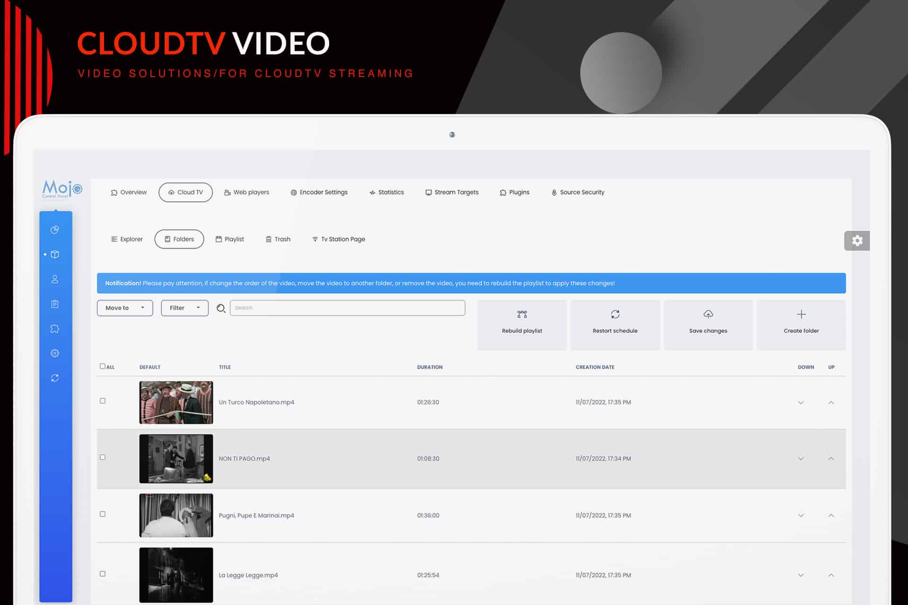Image resolution: width=908 pixels, height=605 pixels.
Task: Open the Encoder Settings tab
Action: click(319, 192)
